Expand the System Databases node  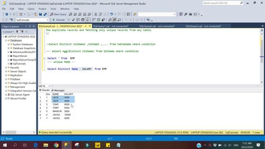coord(9,44)
